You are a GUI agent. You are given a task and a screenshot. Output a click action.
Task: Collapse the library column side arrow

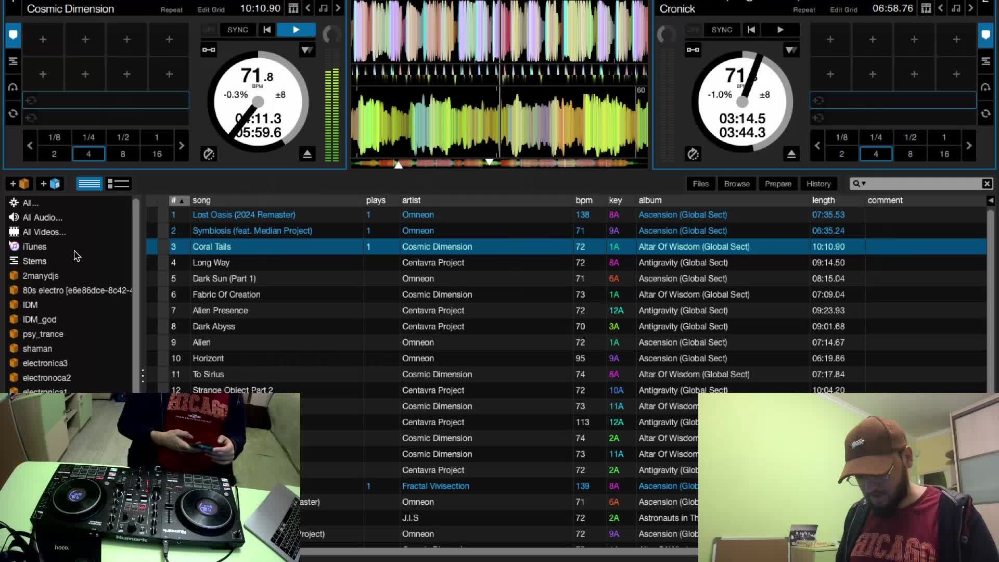point(990,200)
